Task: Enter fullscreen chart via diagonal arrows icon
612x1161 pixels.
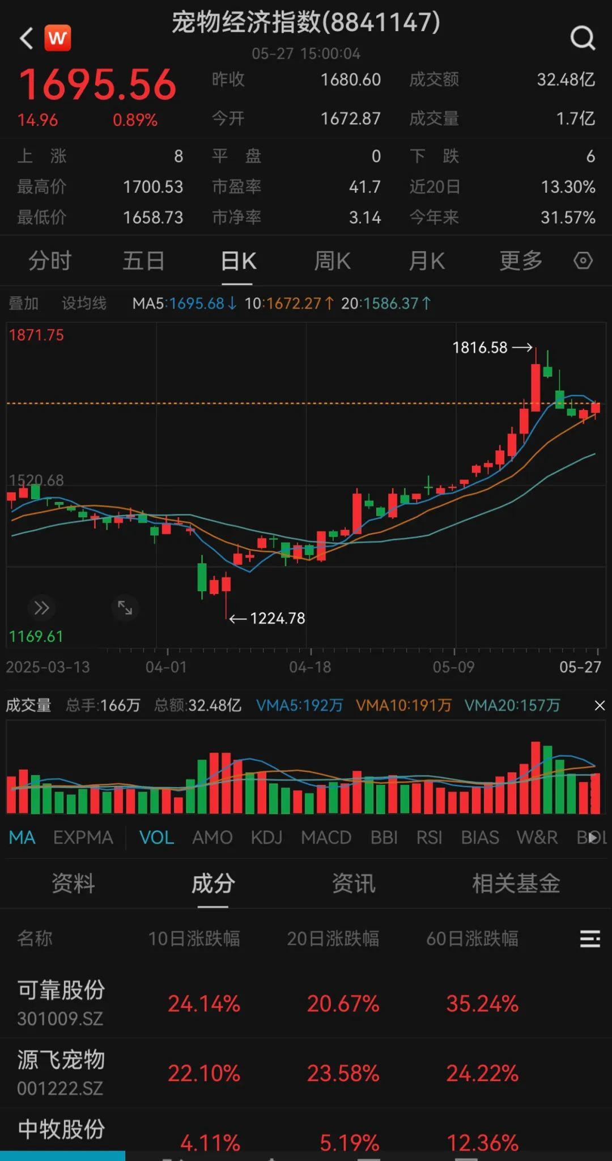Action: [125, 608]
